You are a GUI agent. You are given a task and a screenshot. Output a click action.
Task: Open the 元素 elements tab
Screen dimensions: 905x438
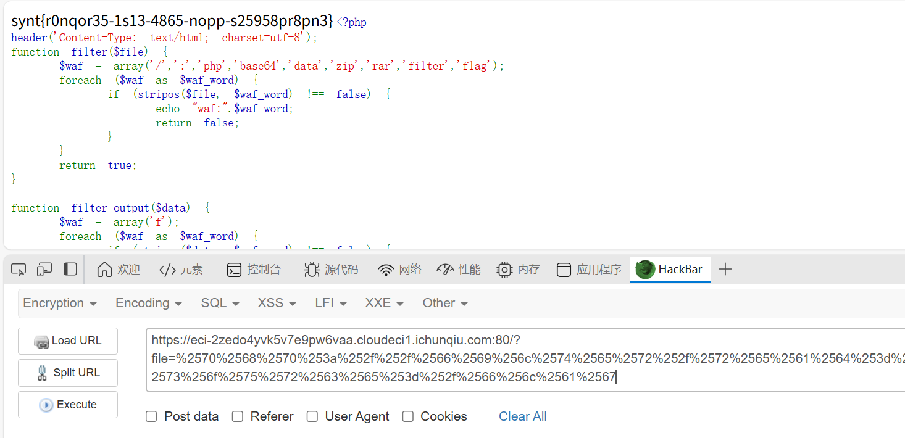(x=180, y=270)
